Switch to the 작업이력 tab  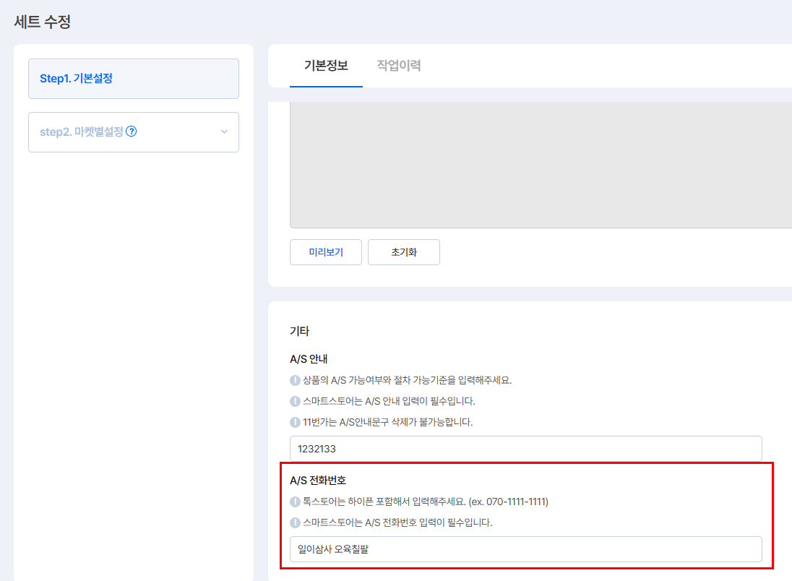point(398,66)
